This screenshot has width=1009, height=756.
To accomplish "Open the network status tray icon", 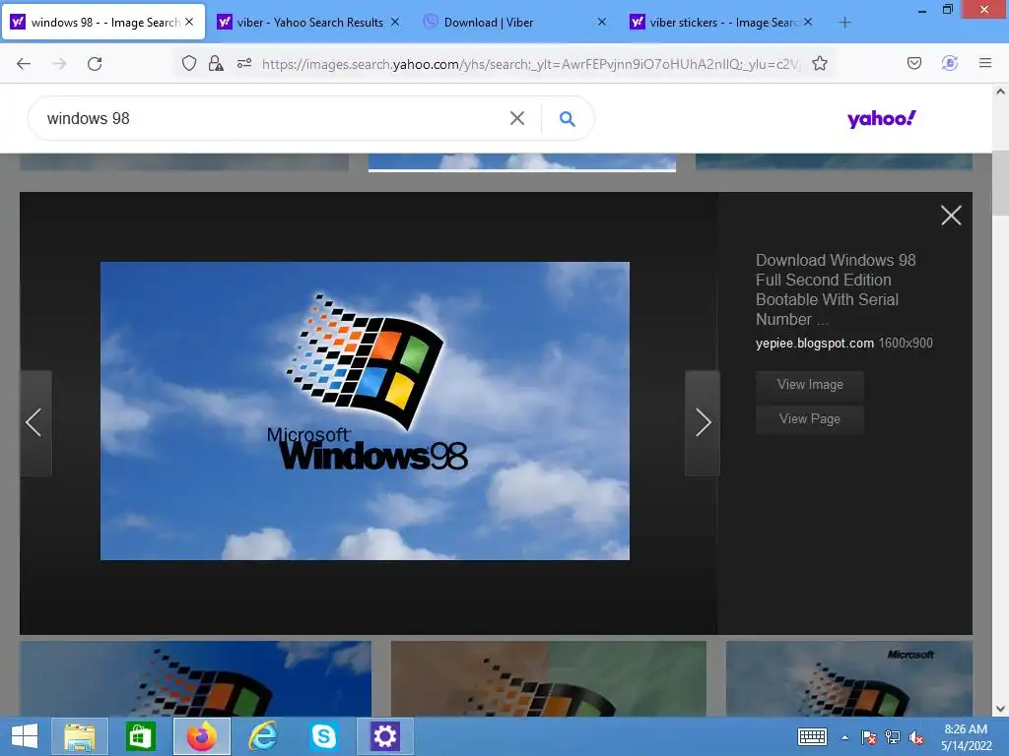I will [893, 737].
